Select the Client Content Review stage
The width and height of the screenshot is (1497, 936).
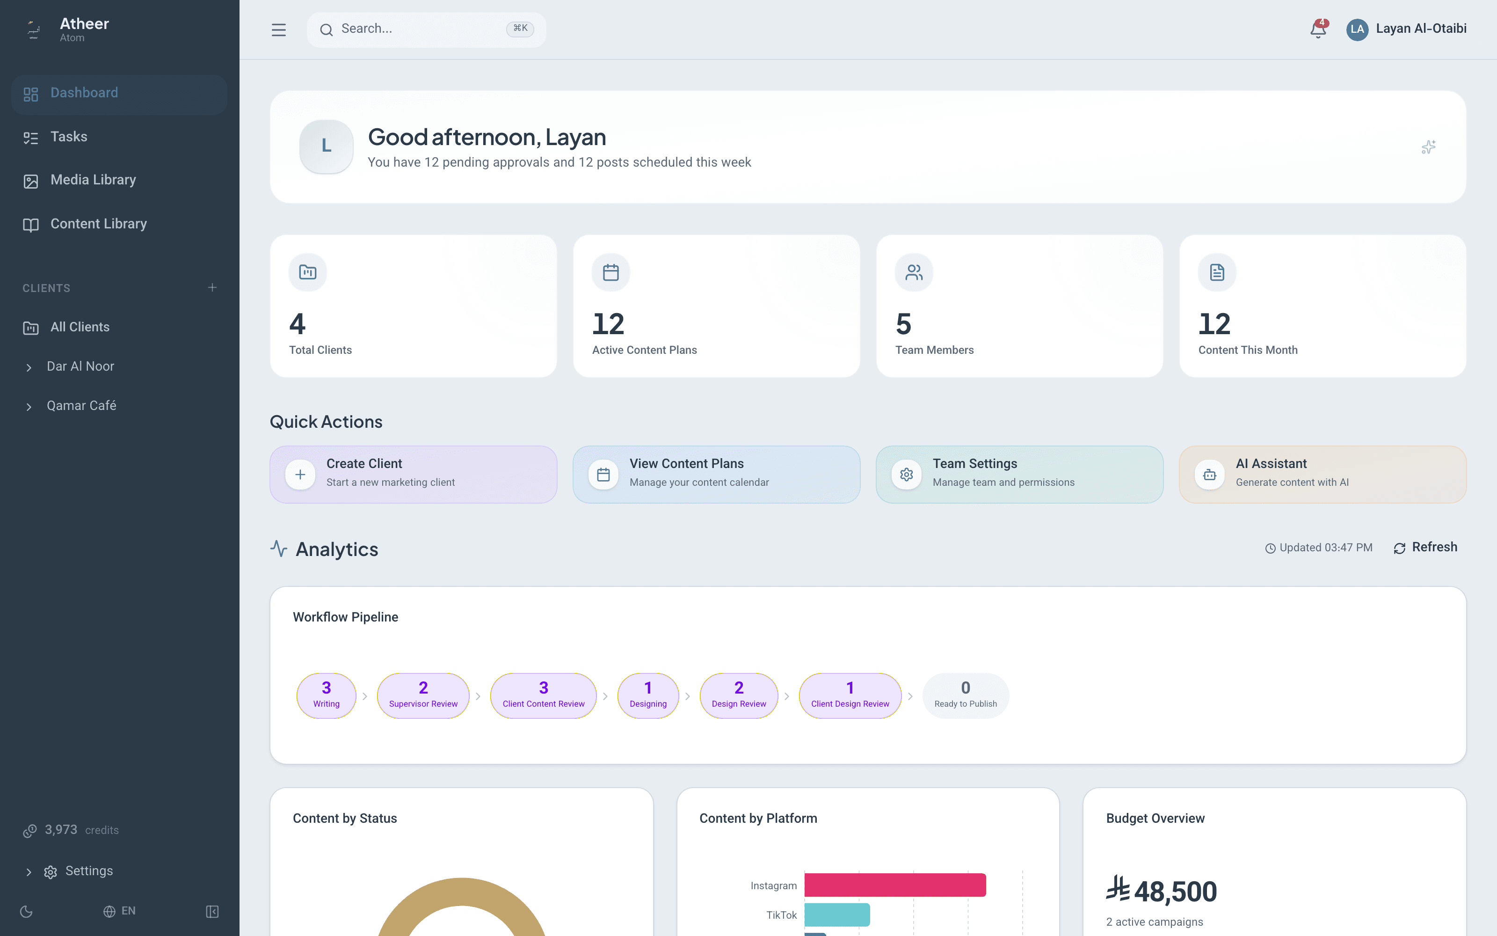[x=543, y=696]
